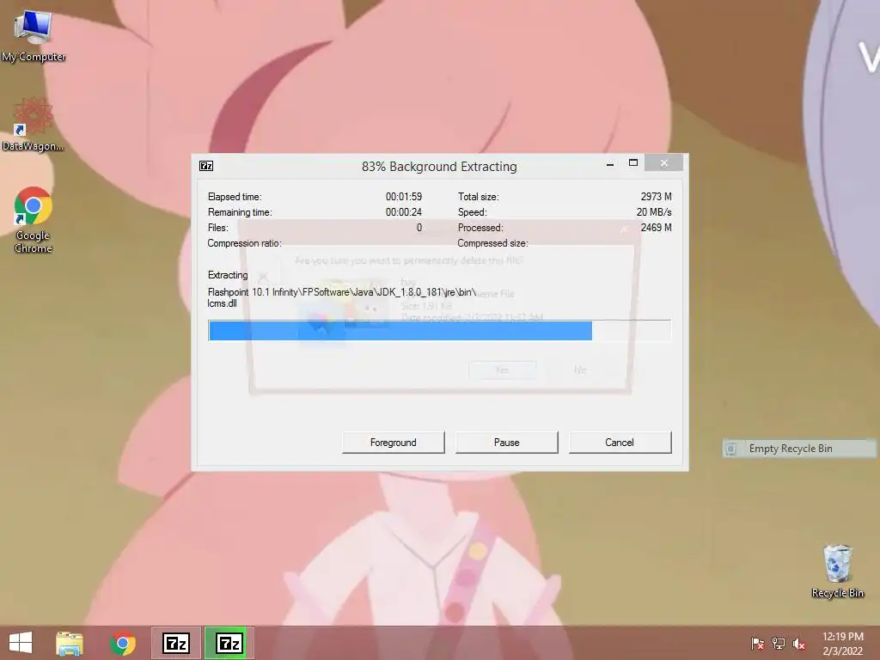Switch to the green-highlighted 7-Zip taskbar window
880x660 pixels.
(229, 643)
